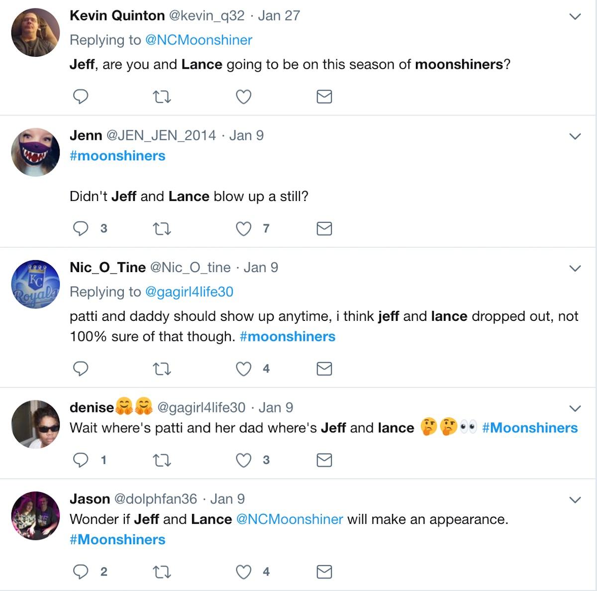Click the envelope icon on Kevin Quinton's tweet

point(324,97)
